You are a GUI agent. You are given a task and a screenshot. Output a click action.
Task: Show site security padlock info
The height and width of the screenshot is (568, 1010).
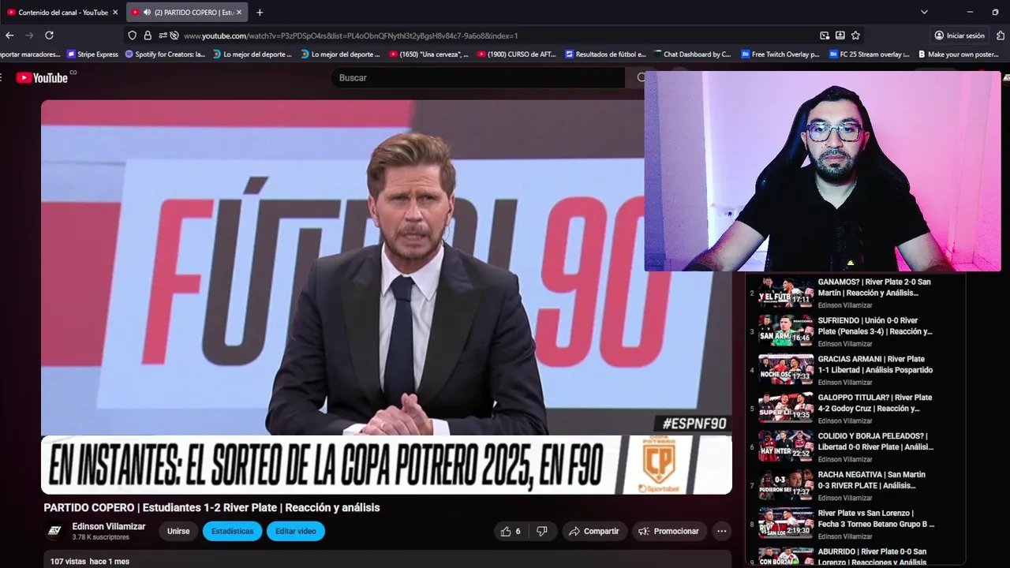(148, 35)
